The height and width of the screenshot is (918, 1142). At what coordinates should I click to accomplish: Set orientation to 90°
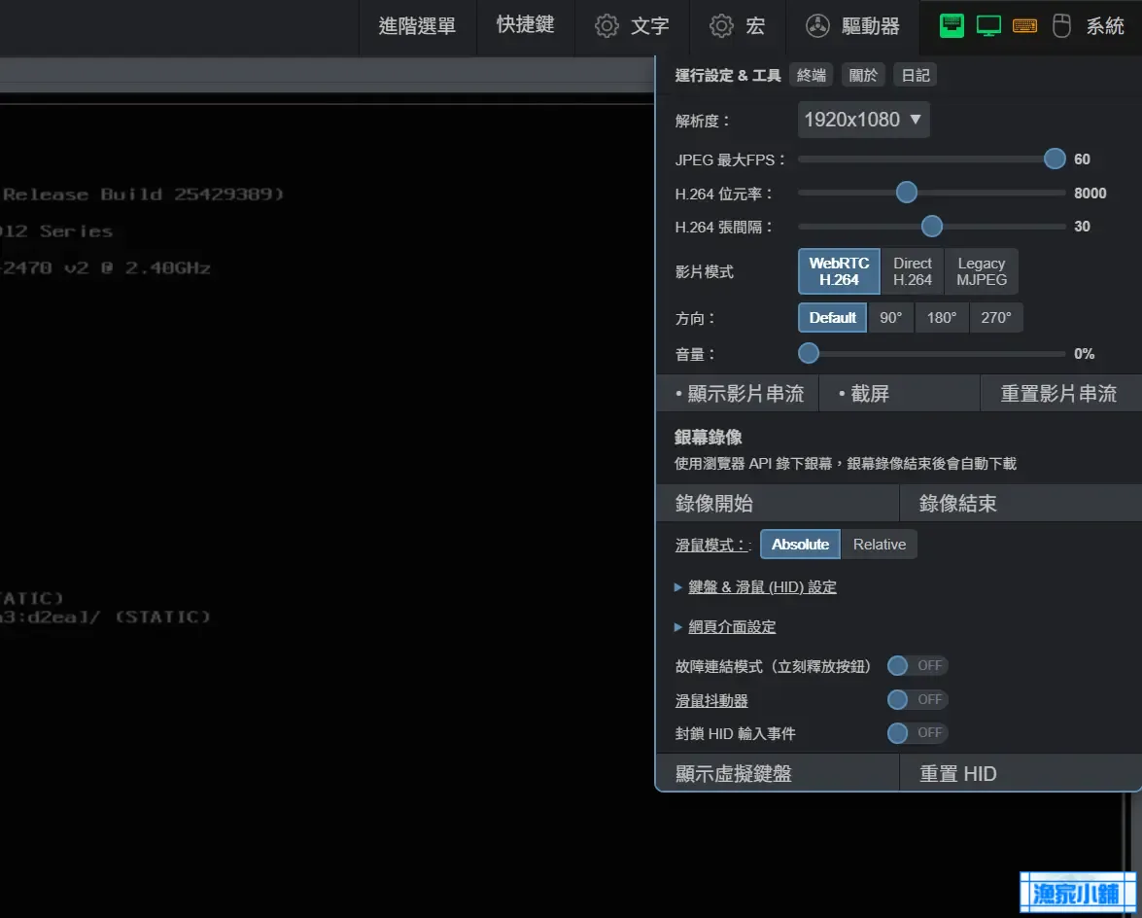coord(890,318)
